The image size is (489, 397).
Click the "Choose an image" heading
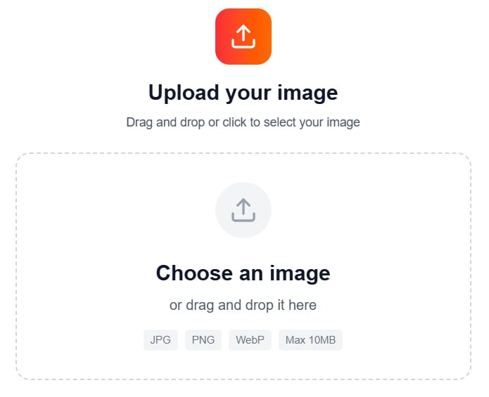tap(243, 273)
